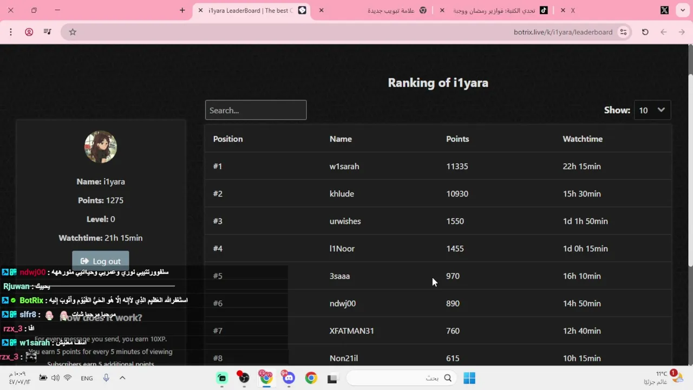Screen dimensions: 693x390
Task: Open the Google Chrome taskbar icon
Action: click(311, 378)
